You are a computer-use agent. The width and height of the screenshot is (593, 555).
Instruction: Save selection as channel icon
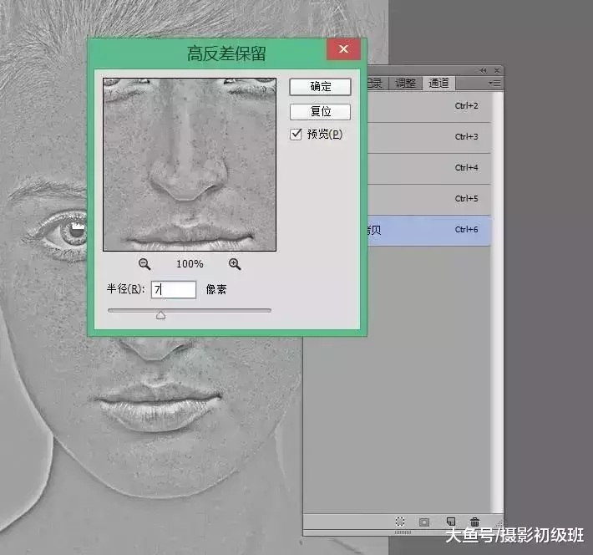point(424,522)
